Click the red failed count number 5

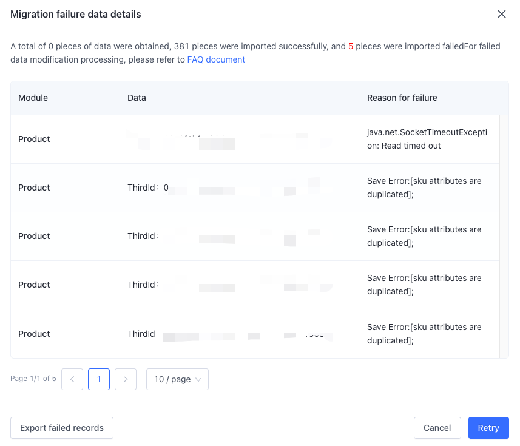[x=351, y=46]
